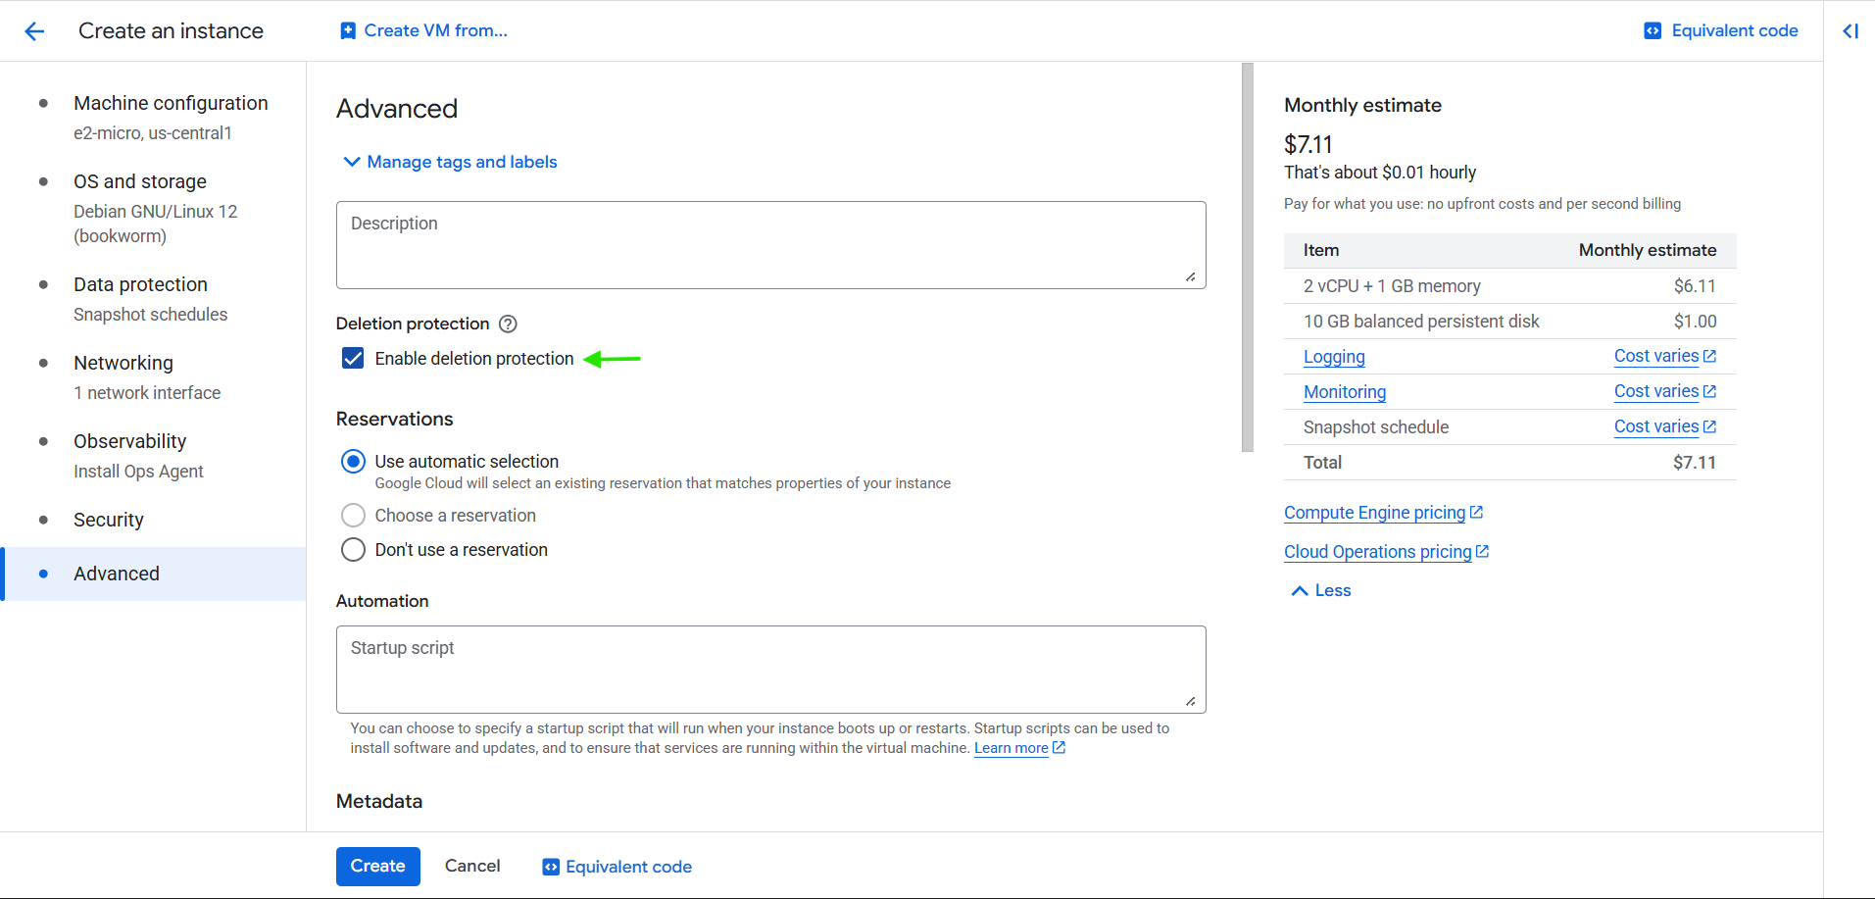Click into the Startup script field

pyautogui.click(x=770, y=671)
